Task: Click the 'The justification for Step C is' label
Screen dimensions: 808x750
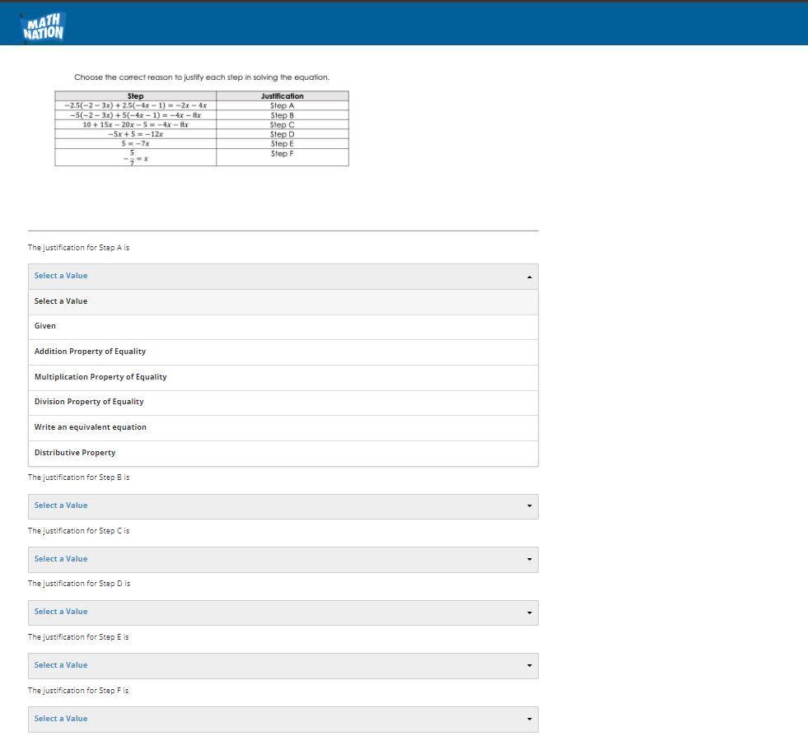Action: [x=78, y=530]
